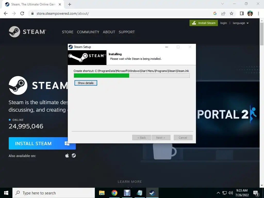Open the Chrome profile avatar
The width and height of the screenshot is (264, 198).
click(x=250, y=13)
